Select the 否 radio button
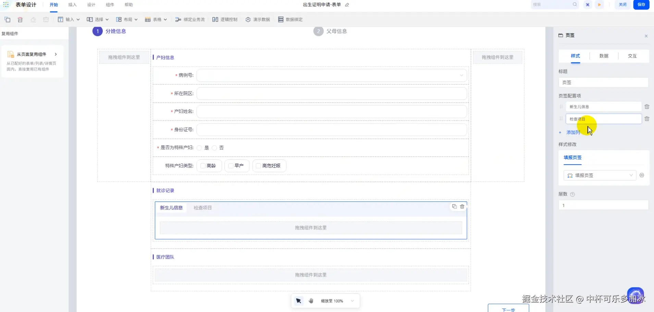 [214, 148]
